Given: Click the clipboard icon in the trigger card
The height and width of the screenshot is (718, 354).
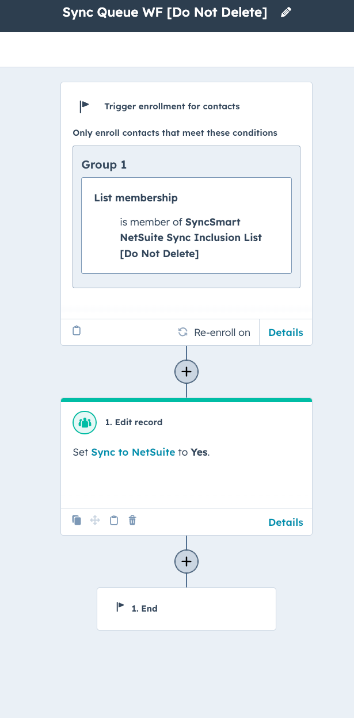Looking at the screenshot, I should [77, 331].
